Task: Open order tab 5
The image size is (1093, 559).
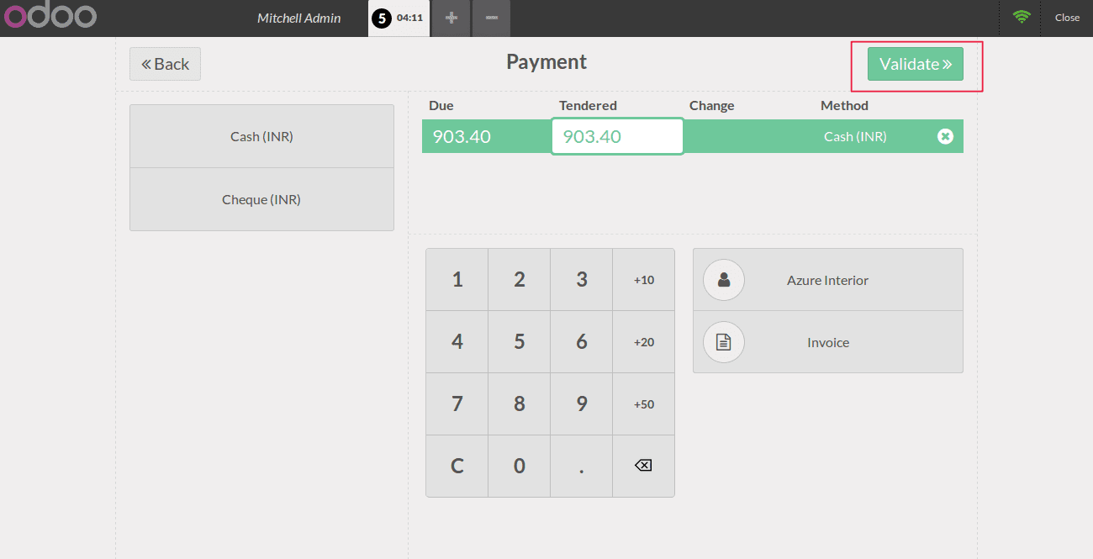Action: click(399, 18)
